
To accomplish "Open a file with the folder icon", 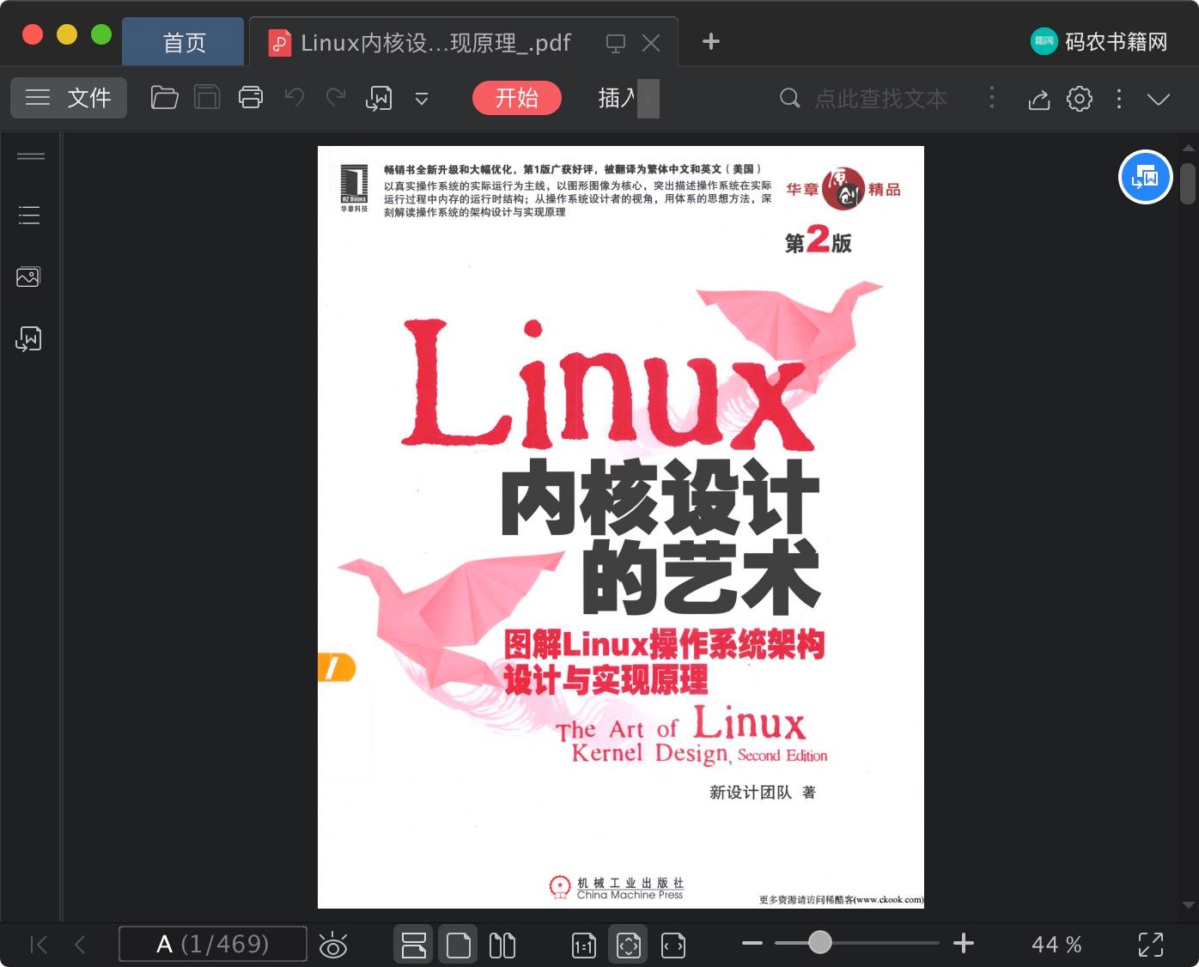I will 164,98.
